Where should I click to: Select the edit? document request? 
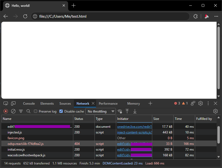109,127
